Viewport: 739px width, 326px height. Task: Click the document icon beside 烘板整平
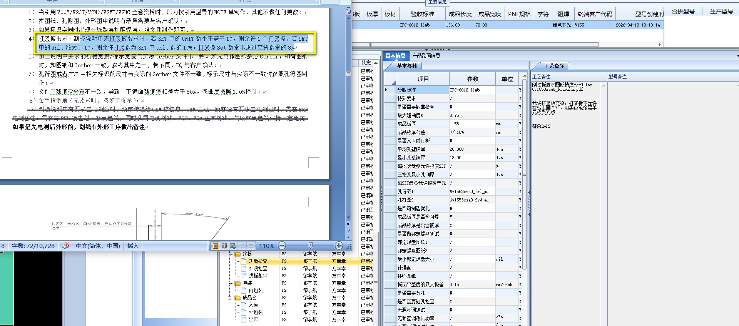point(244,276)
